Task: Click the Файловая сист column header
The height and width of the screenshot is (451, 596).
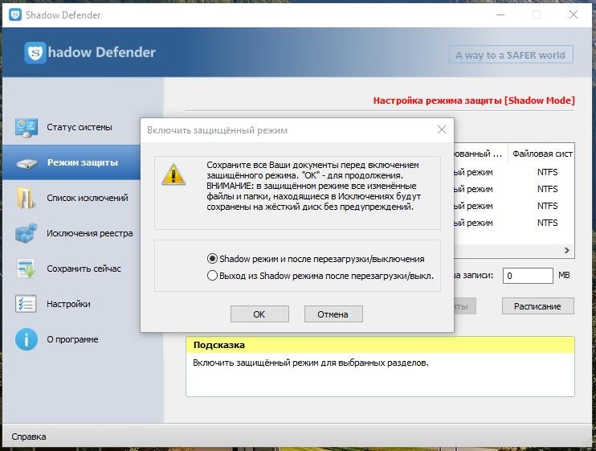Action: pos(541,154)
